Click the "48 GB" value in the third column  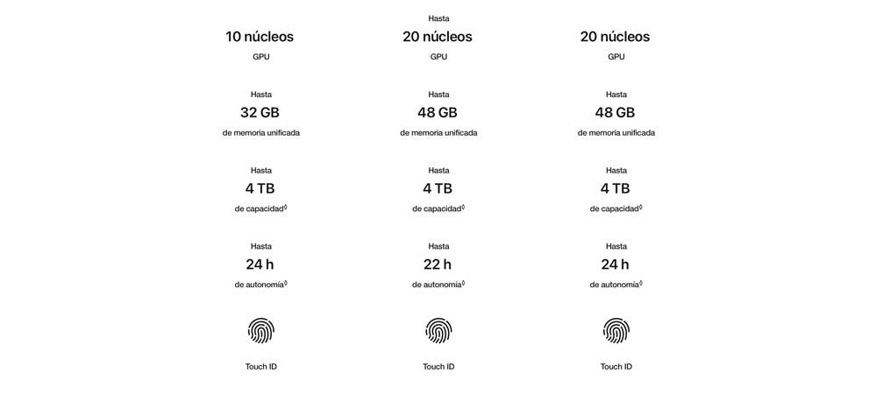(x=615, y=112)
